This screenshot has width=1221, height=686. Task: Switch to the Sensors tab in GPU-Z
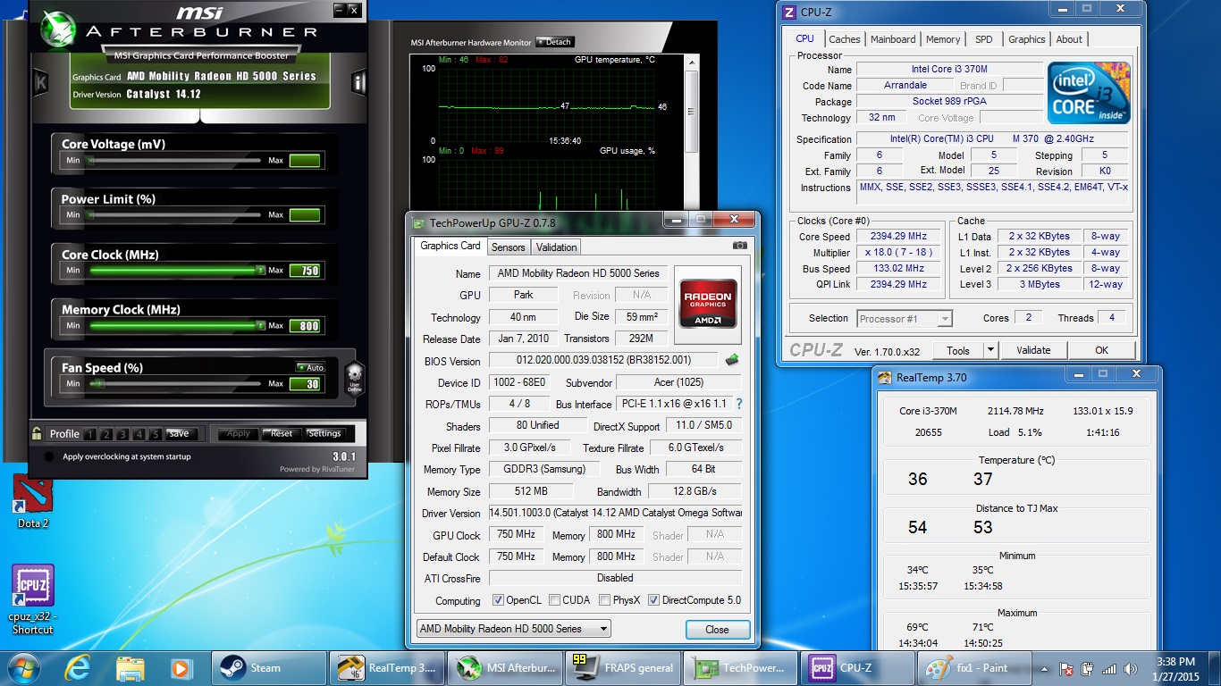coord(509,247)
